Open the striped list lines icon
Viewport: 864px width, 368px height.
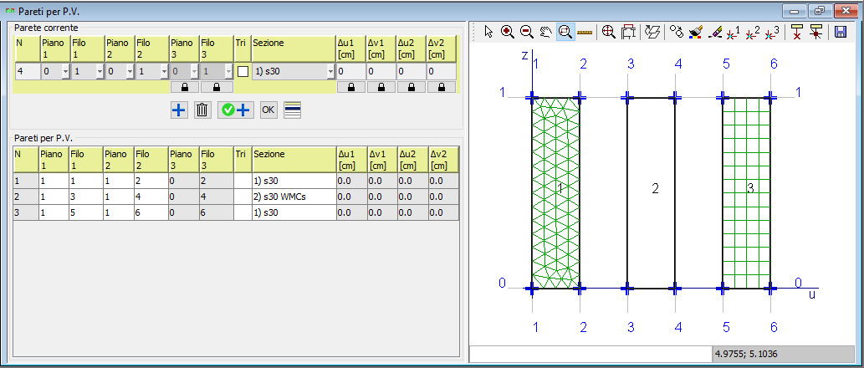click(x=292, y=110)
